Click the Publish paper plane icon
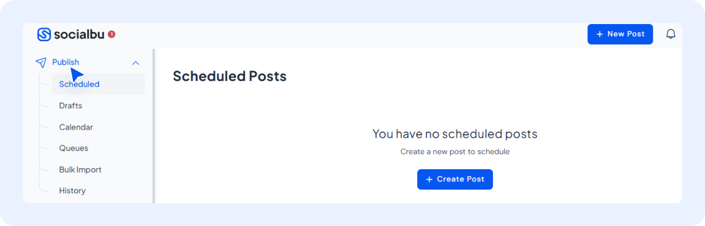Viewport: 705px width, 226px height. click(41, 63)
